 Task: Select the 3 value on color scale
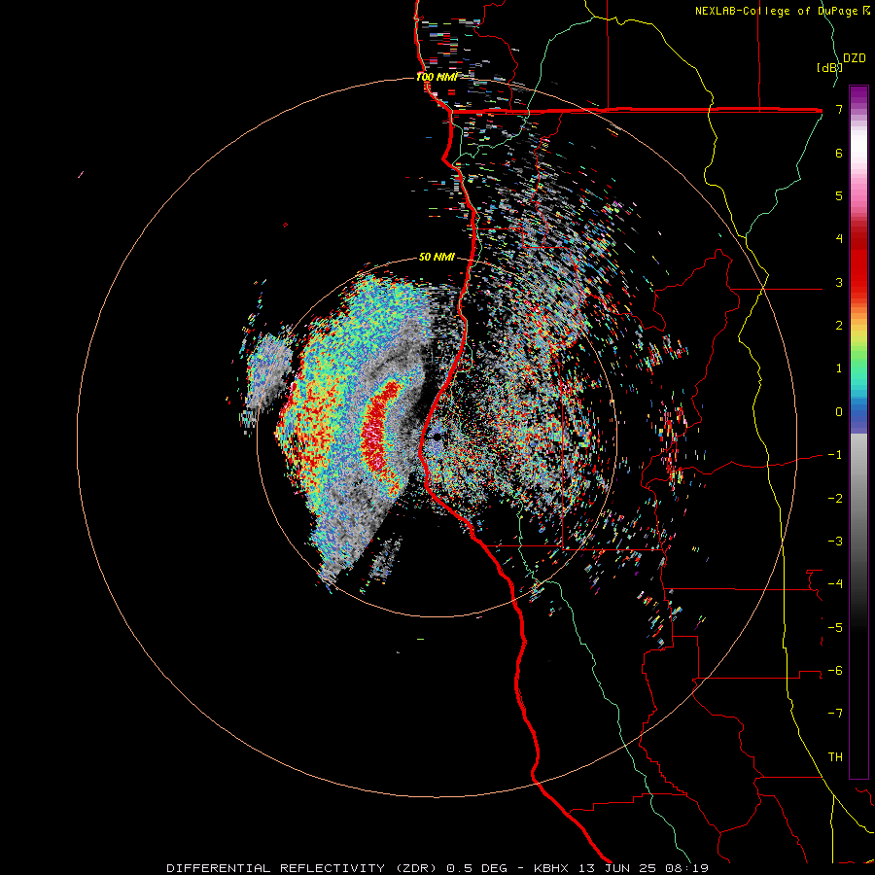(839, 282)
